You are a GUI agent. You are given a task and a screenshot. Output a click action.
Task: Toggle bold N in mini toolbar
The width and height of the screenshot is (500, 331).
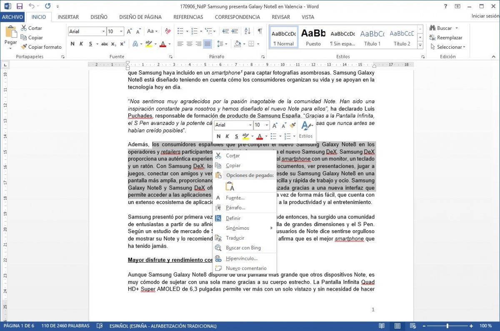click(x=219, y=136)
